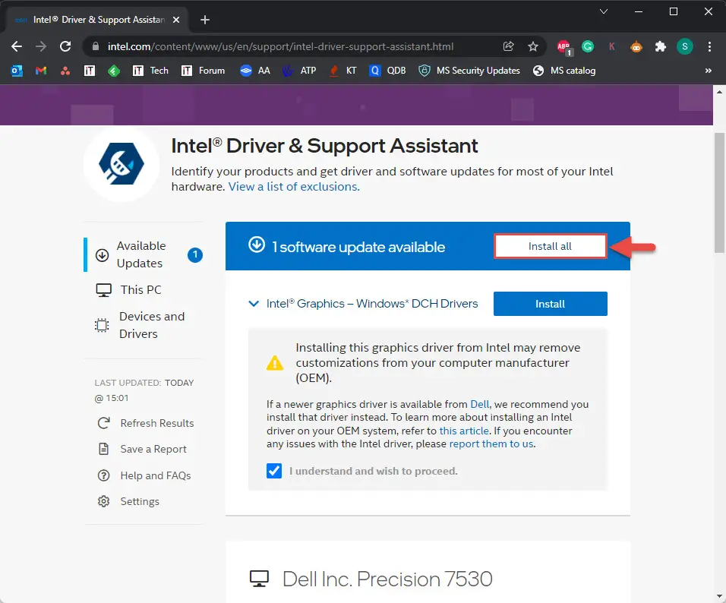The image size is (726, 603).
Task: Click the View a list of exclusions link
Action: (294, 187)
